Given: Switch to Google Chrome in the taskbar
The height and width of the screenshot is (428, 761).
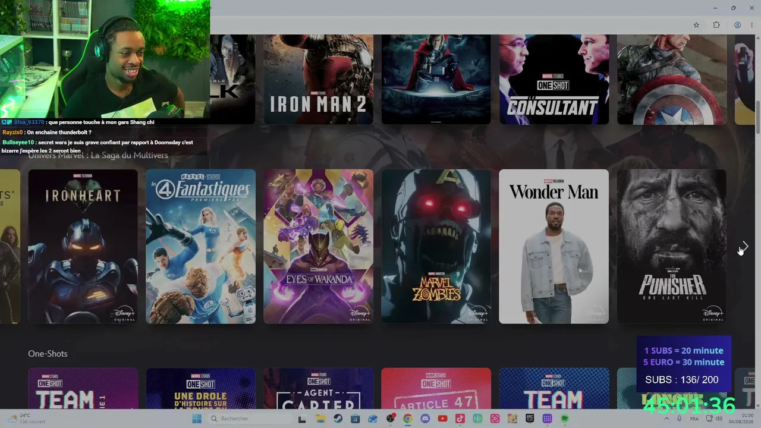Looking at the screenshot, I should pos(407,418).
